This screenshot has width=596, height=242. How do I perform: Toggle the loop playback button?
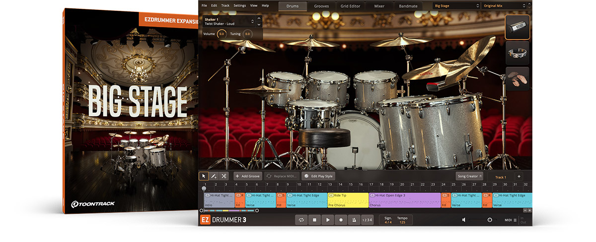[x=301, y=220]
